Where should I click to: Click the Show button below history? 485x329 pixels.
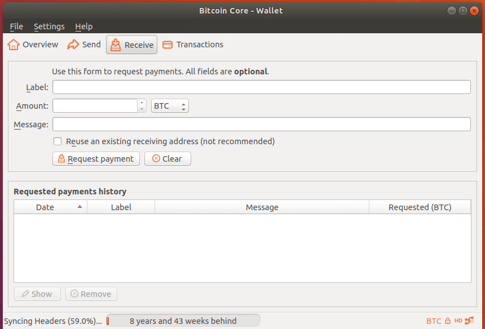(37, 294)
